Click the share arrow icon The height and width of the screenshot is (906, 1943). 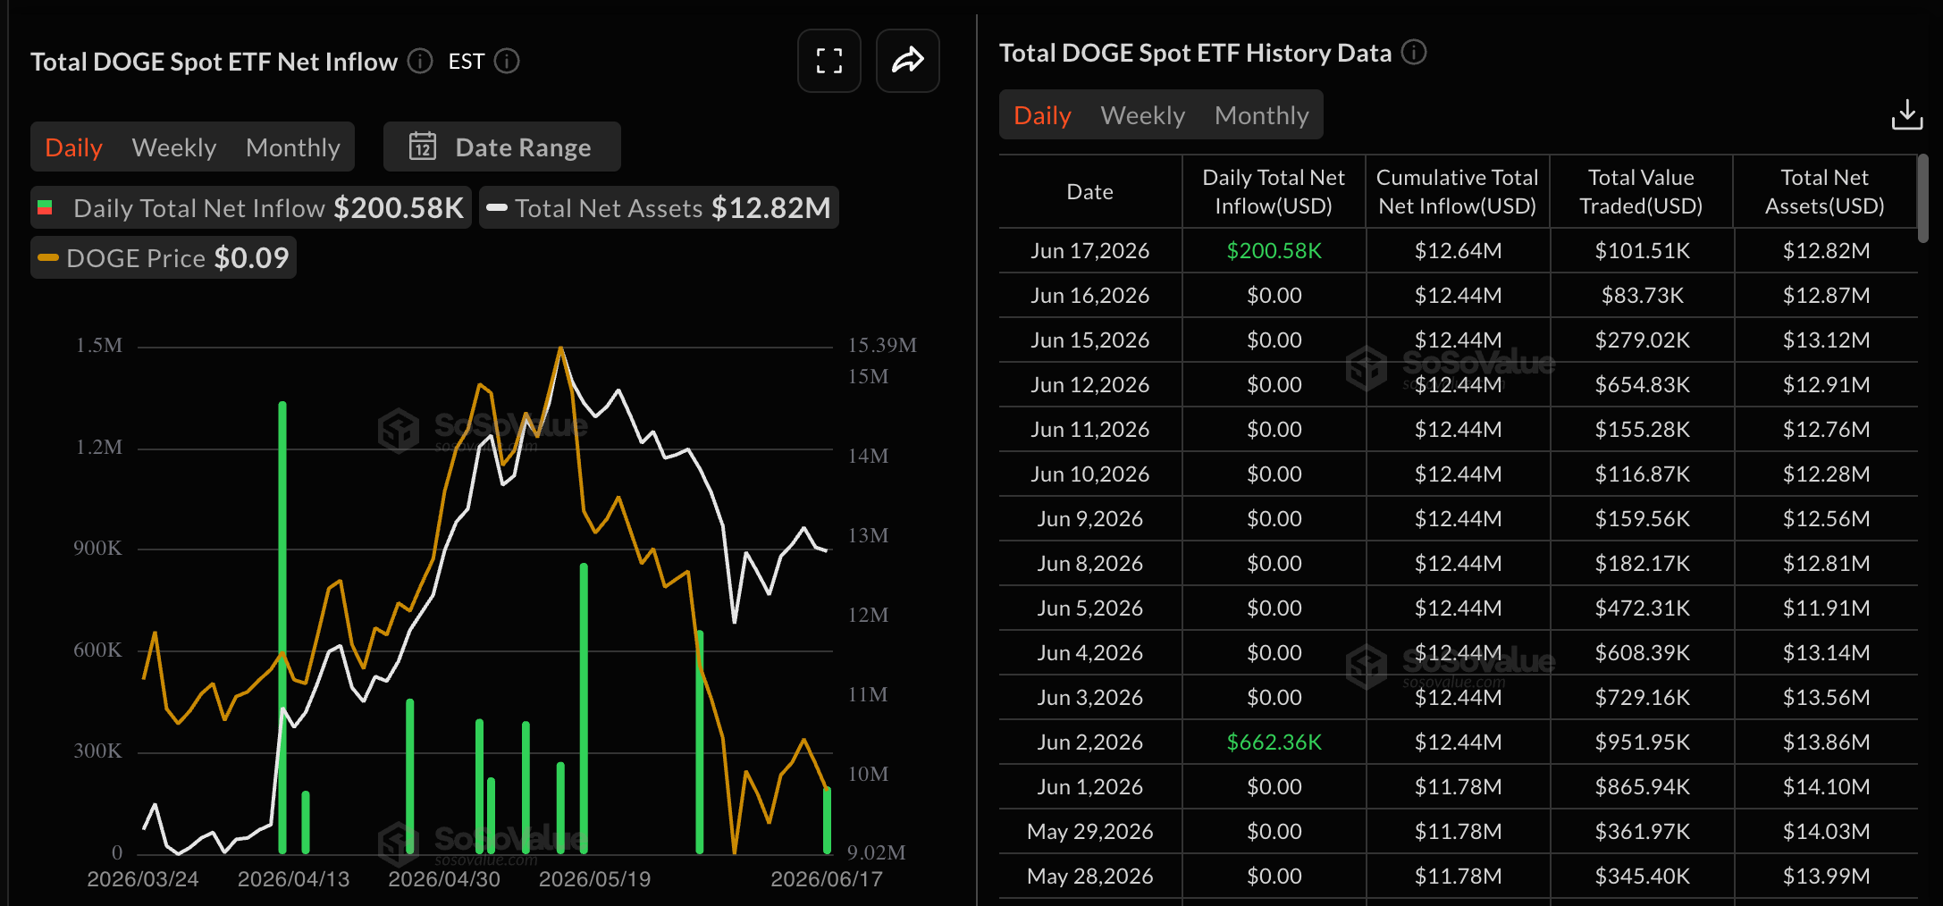click(907, 61)
